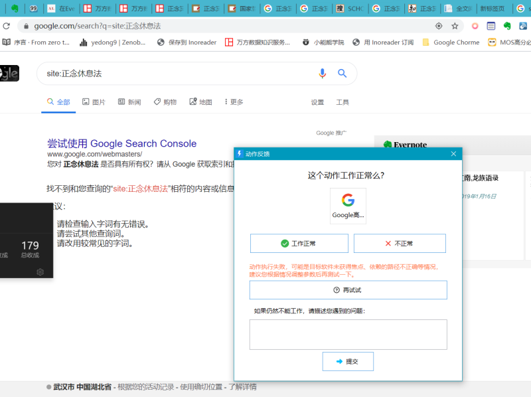This screenshot has width=531, height=397.
Task: Open the RSS feed extension icon
Action: pos(523,26)
